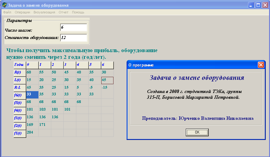This screenshot has width=270, height=157.
Task: Click column header 3
Action: 70,65
